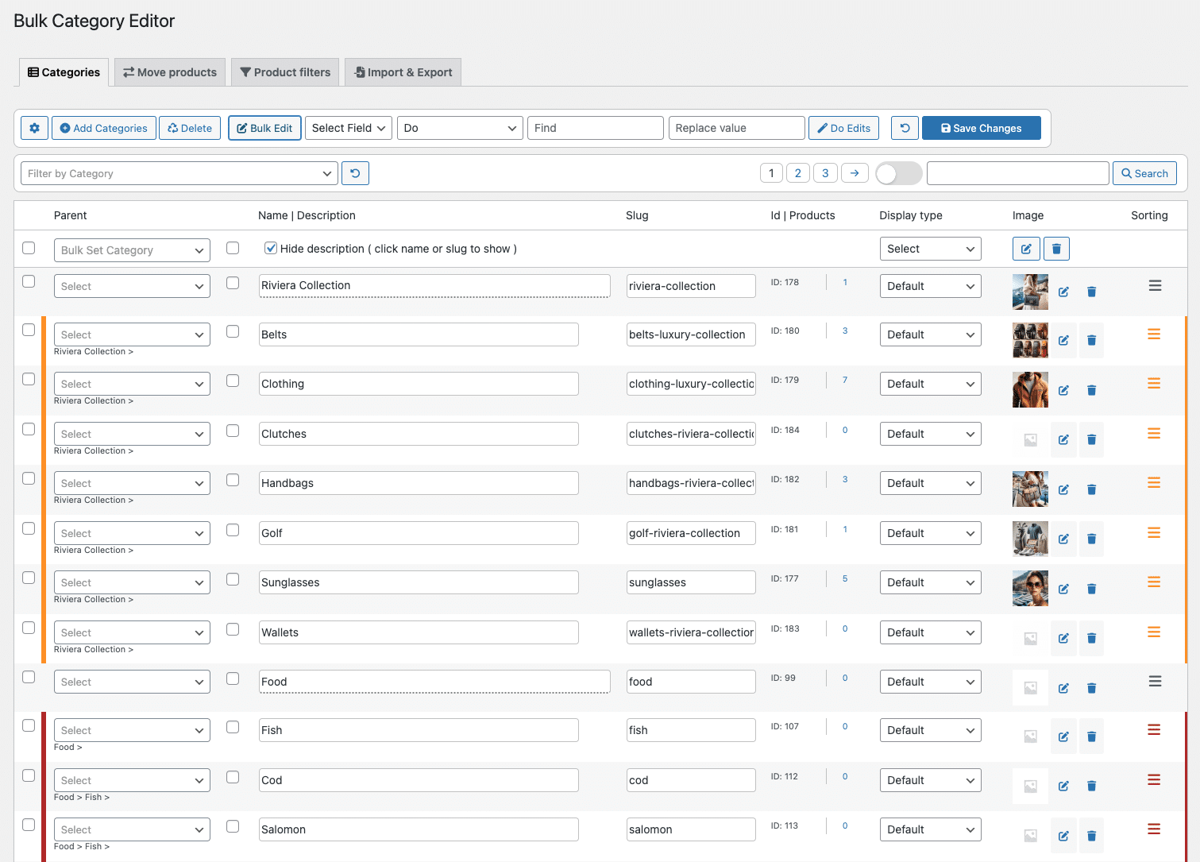
Task: Click Sunglasses category thumbnail
Action: pos(1030,589)
